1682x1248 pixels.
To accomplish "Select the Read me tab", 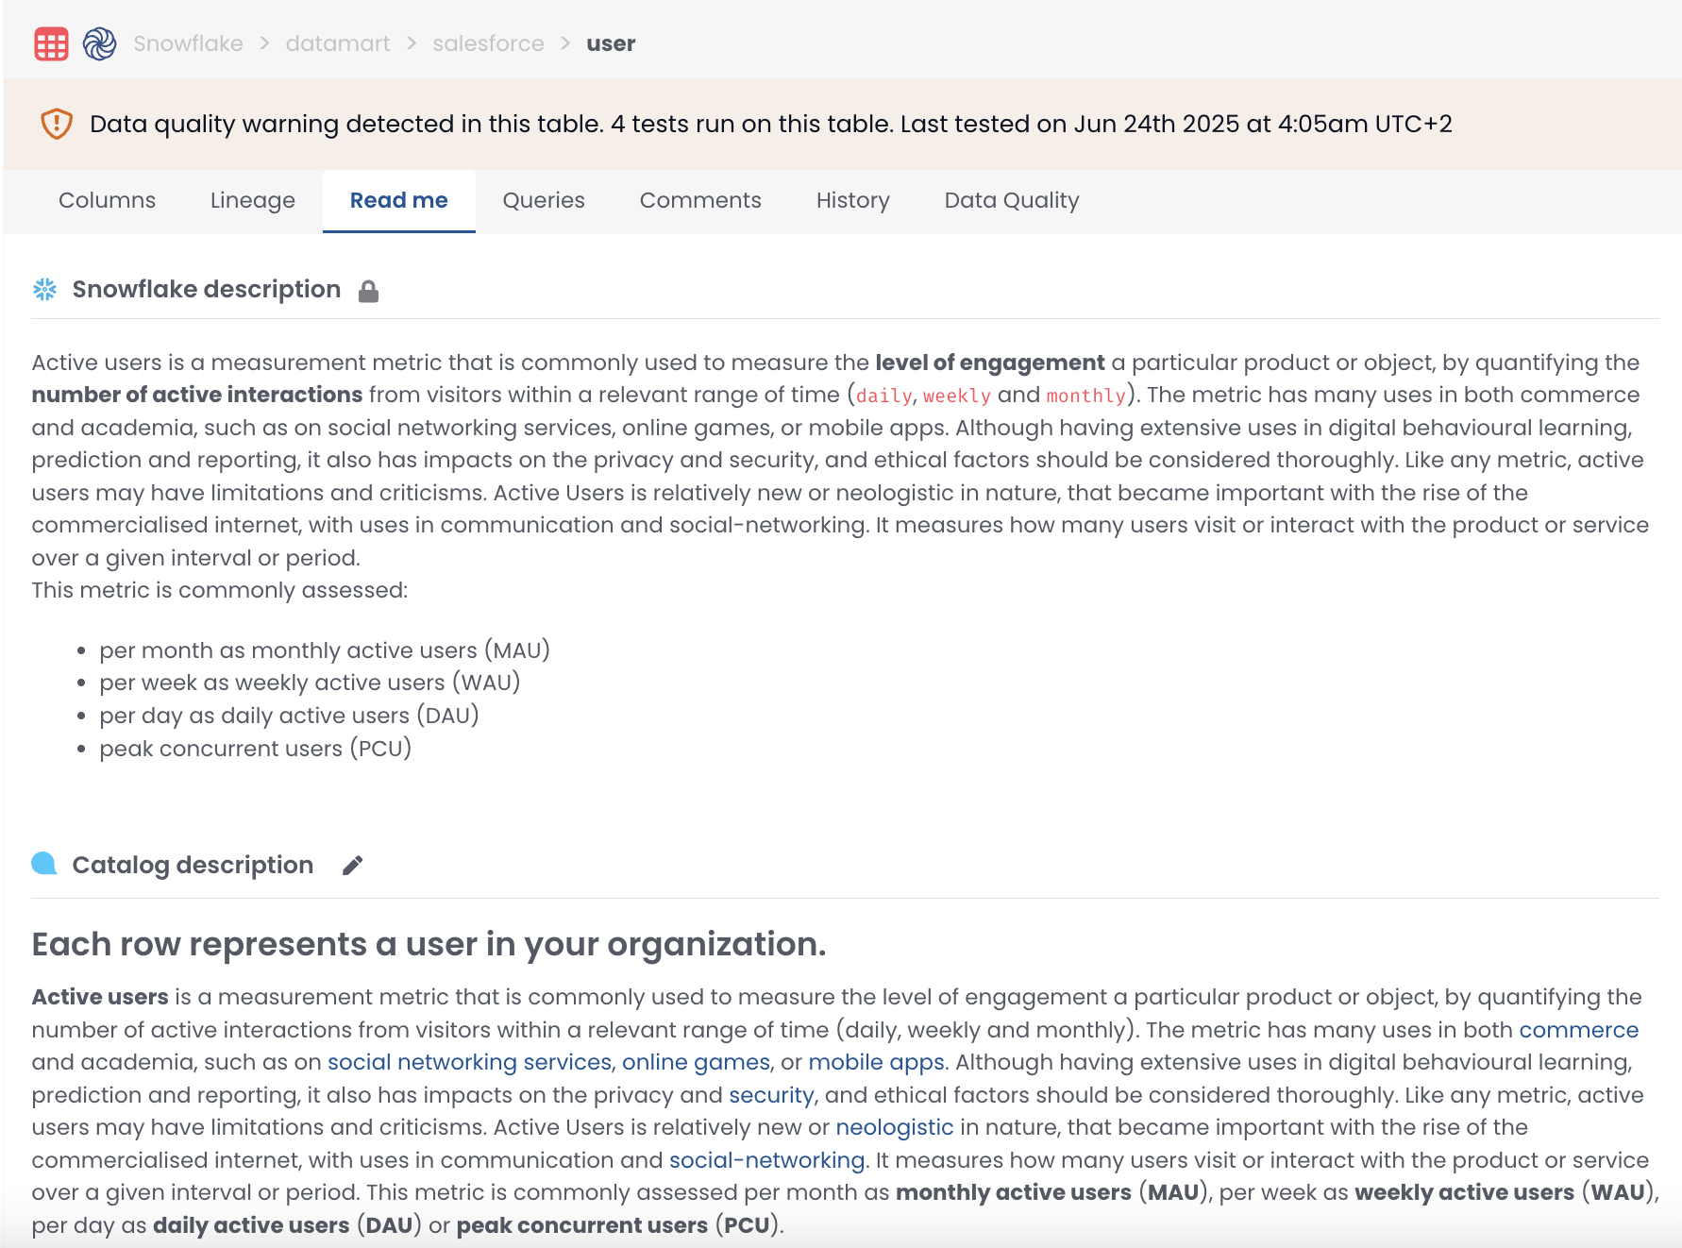I will click(x=398, y=200).
